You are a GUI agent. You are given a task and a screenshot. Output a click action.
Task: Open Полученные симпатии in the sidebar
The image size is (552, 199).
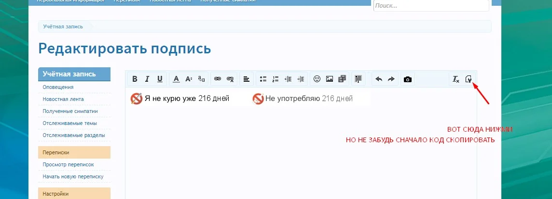coord(70,111)
